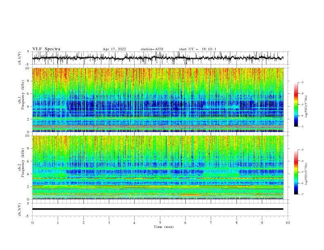Click the ch.1 colorbar "log(PSD)(V²/Hz)" label
This screenshot has width=324, height=250.
coord(306,107)
